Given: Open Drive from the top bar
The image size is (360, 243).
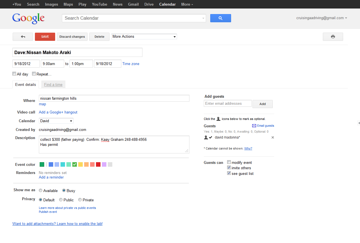Looking at the screenshot, I should coord(149,4).
